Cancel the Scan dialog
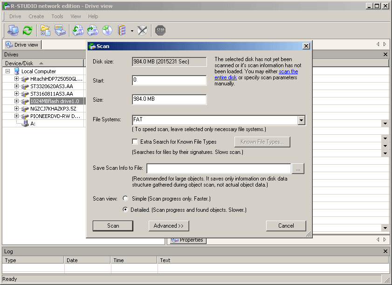Viewport: 392px width, 285px height. click(286, 226)
